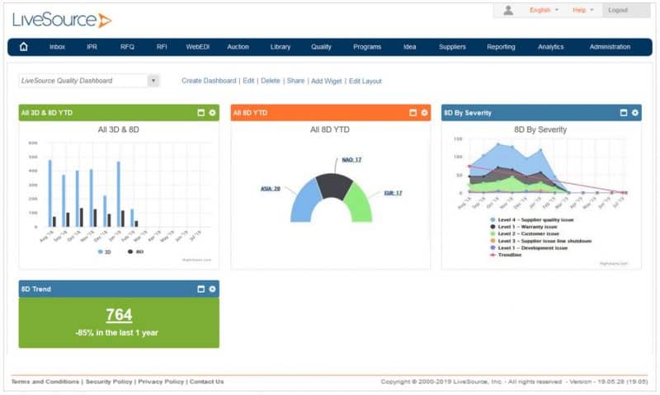
Task: Toggle Level 2 Customer issue legend
Action: pyautogui.click(x=525, y=233)
